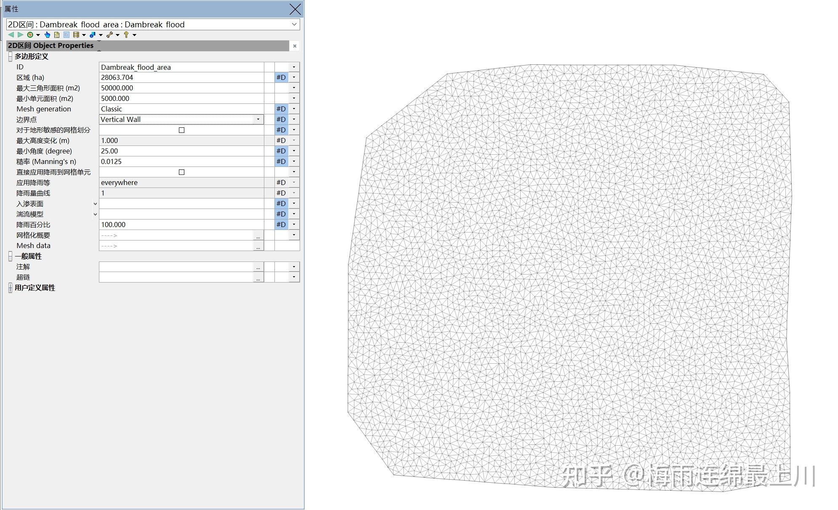Viewport: 838px width, 510px height.
Task: Click the yellow document page icon
Action: pos(57,35)
